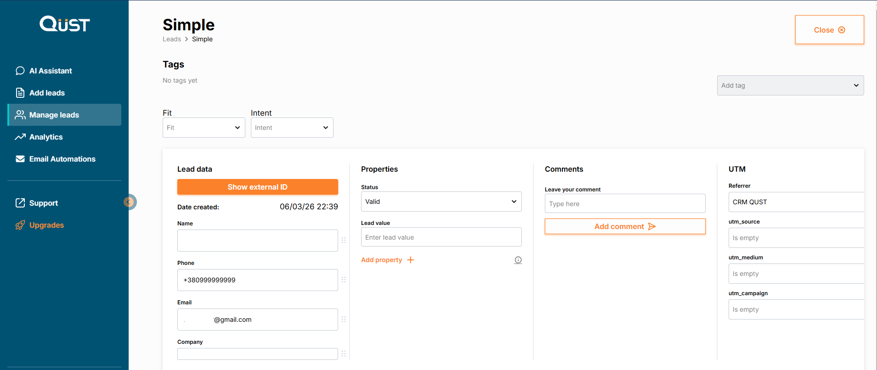Viewport: 877px width, 370px height.
Task: Click the QUST logo
Action: tap(64, 24)
